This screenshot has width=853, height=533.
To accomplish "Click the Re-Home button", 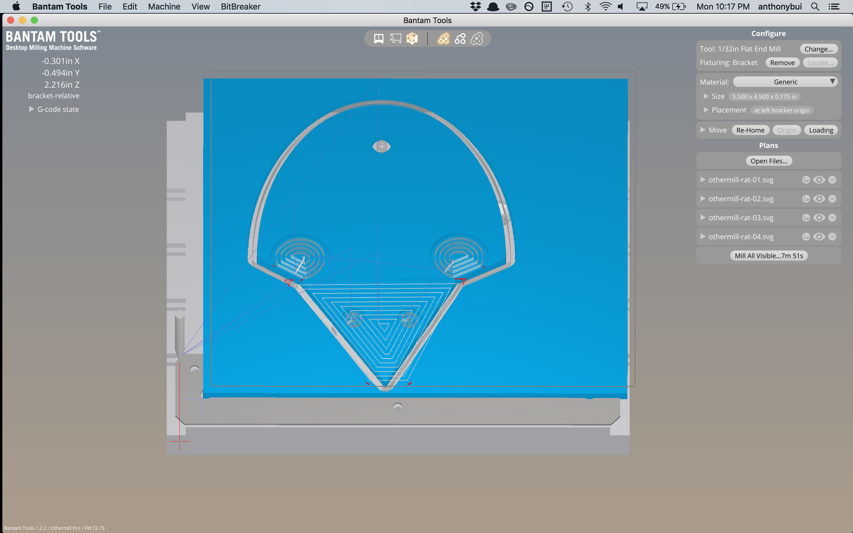I will (x=750, y=130).
